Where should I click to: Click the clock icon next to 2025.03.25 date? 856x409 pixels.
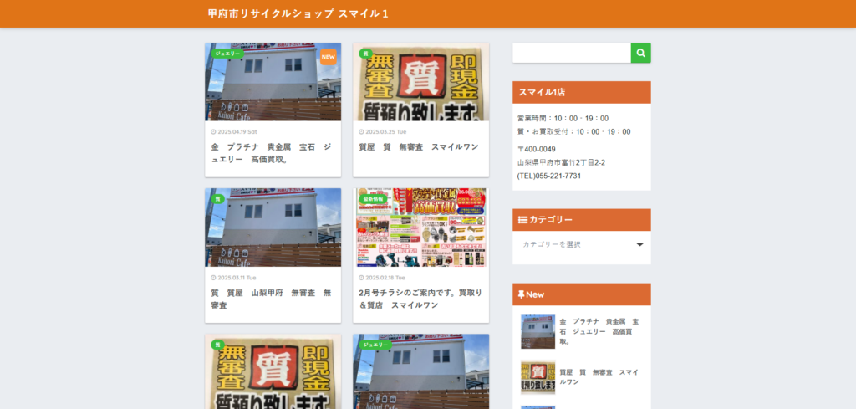[361, 132]
